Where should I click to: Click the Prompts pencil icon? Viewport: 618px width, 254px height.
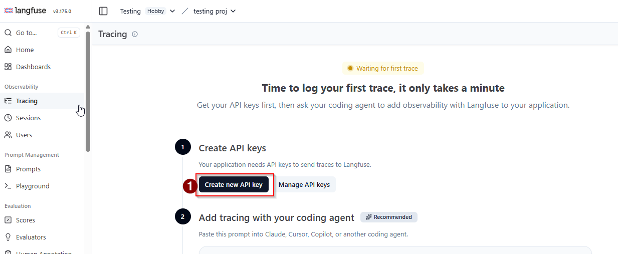tap(8, 169)
